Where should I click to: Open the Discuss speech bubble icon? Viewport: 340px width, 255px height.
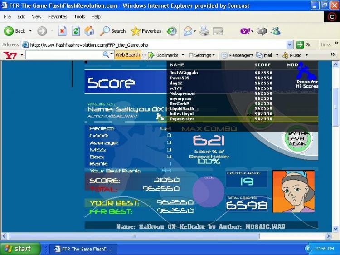point(262,31)
